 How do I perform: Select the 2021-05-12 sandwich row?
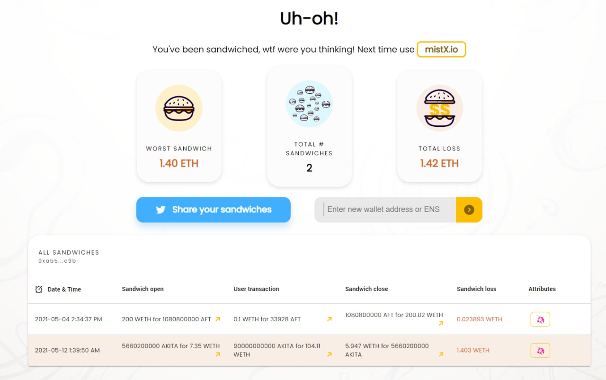(309, 350)
